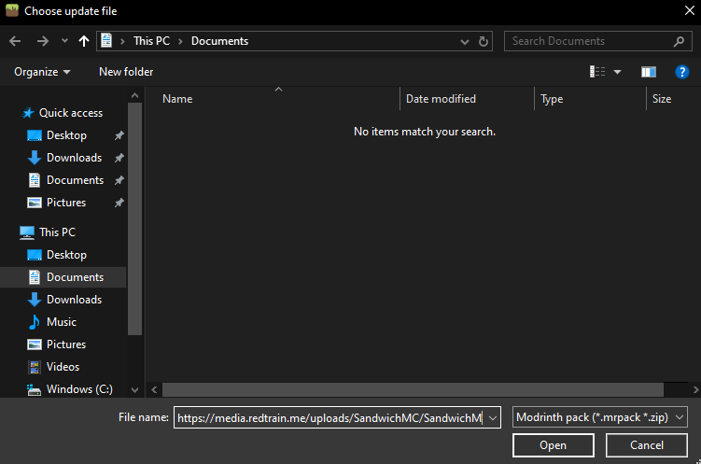Click the Videos filmstrip icon

click(34, 367)
